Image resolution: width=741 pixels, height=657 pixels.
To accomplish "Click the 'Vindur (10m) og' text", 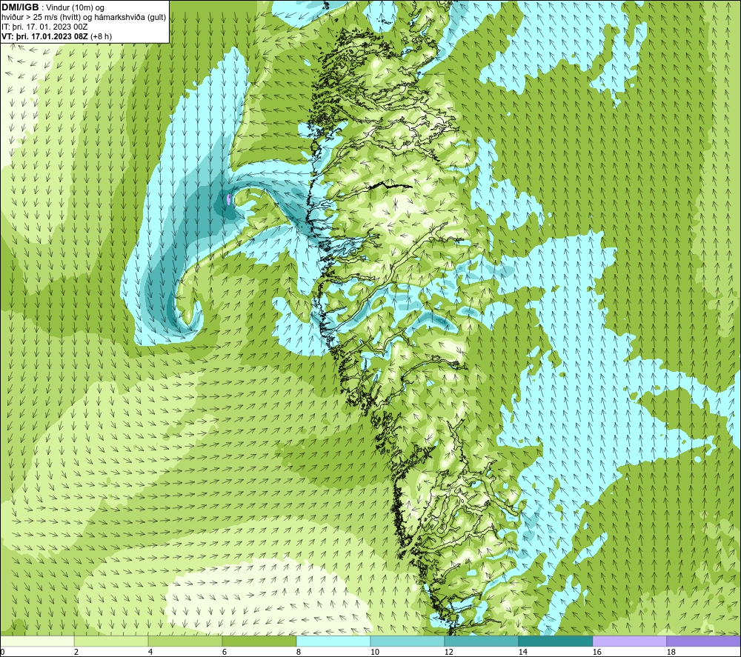I will pos(76,8).
